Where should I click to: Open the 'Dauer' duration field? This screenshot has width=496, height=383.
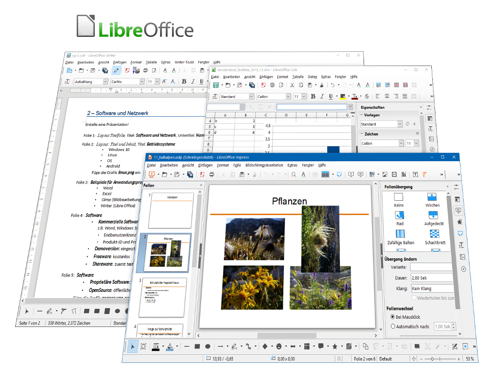click(432, 278)
